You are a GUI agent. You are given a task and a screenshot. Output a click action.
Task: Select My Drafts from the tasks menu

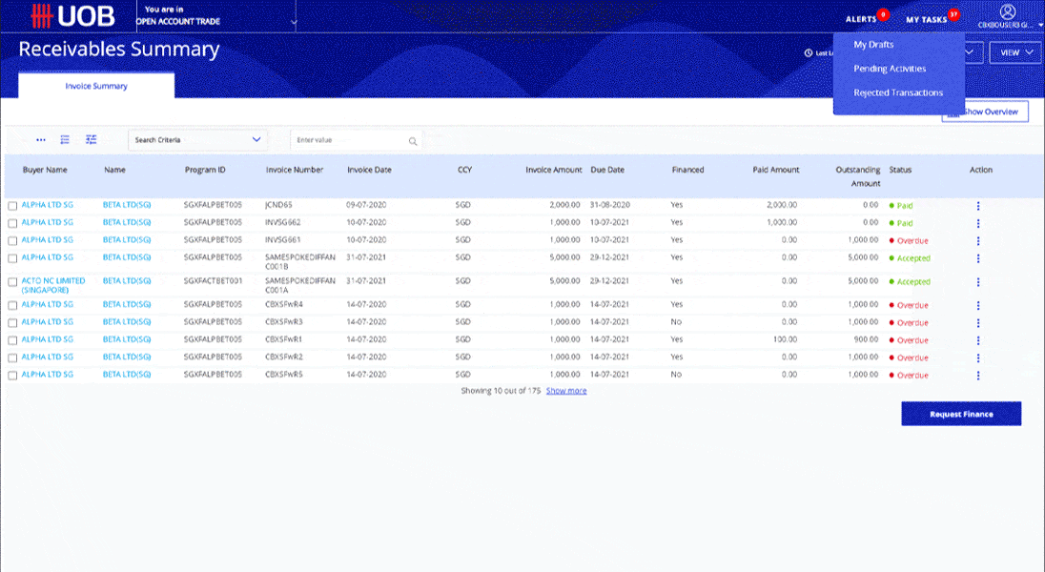tap(873, 45)
